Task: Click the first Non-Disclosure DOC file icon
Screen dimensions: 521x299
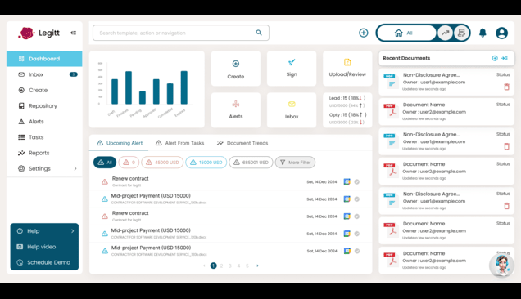Action: (x=391, y=82)
